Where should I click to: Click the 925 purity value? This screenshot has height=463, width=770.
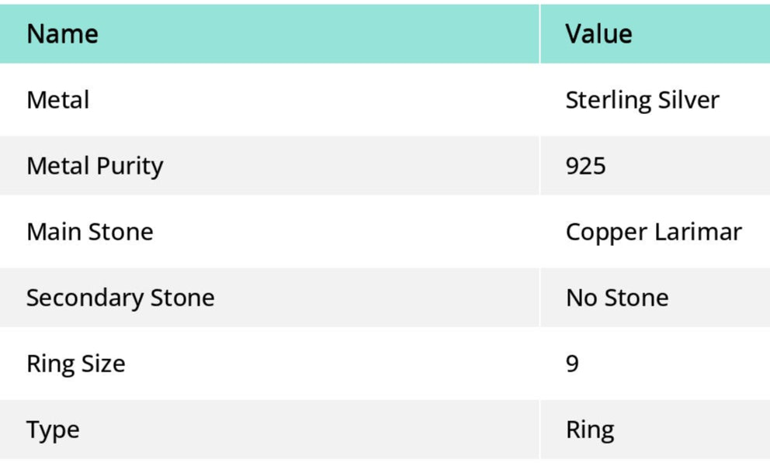coord(585,166)
